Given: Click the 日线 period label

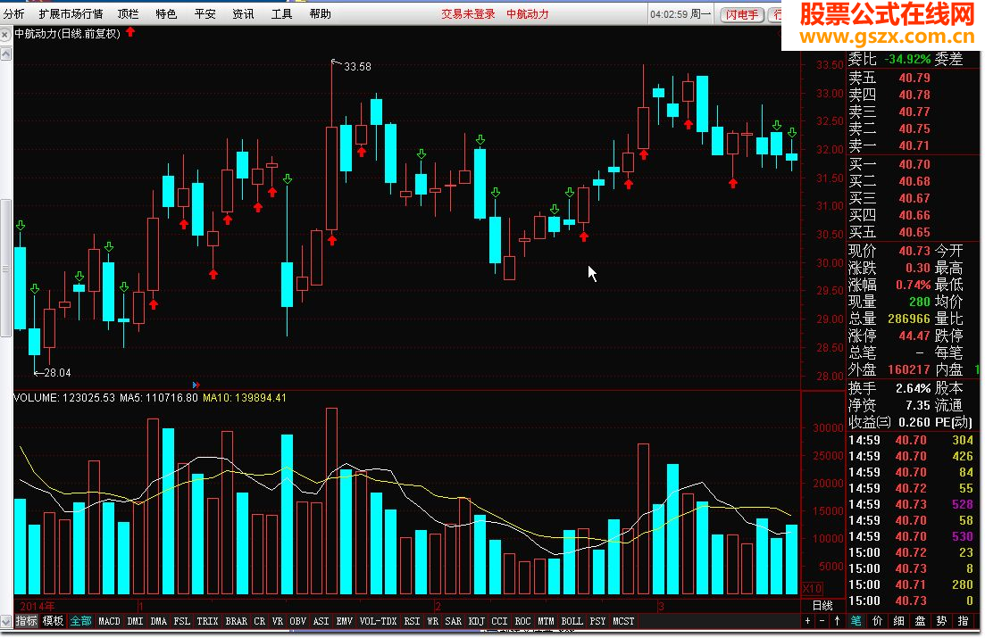Looking at the screenshot, I should point(823,605).
